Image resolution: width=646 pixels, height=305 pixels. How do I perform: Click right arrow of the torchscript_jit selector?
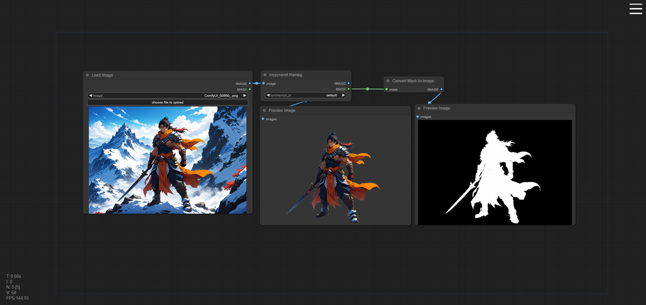click(344, 95)
